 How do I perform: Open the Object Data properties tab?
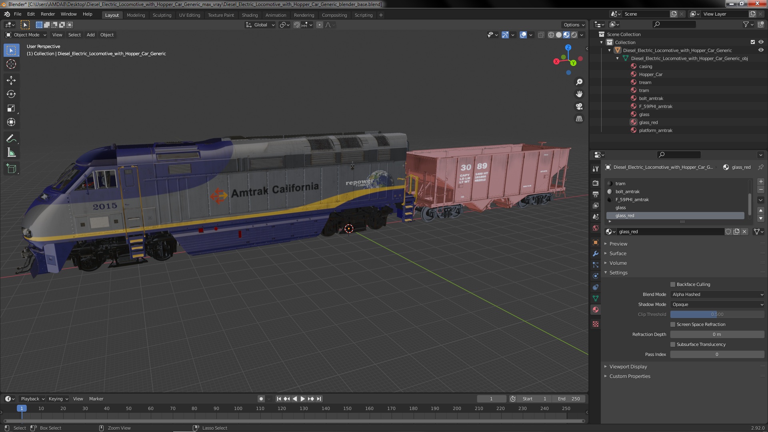click(596, 298)
